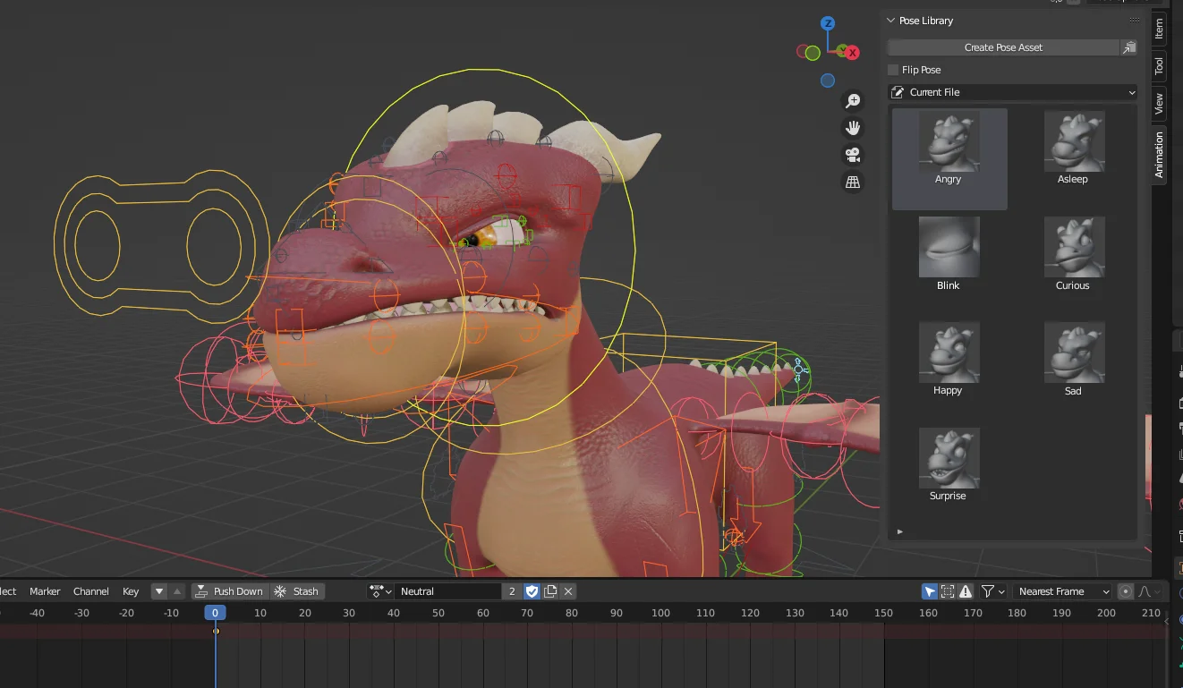Click the action users count stepper showing 2
Screen dimensions: 1183x688
[515, 590]
